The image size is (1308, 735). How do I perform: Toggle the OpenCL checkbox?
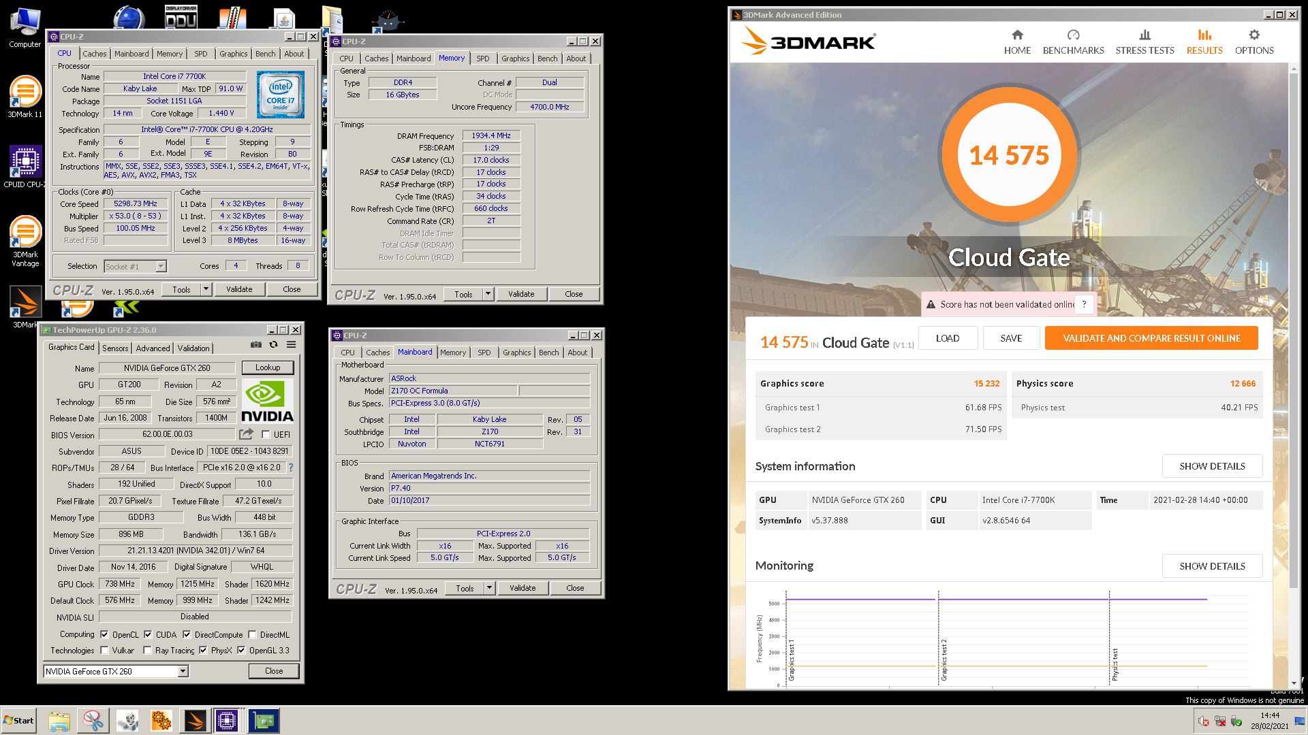click(x=104, y=634)
